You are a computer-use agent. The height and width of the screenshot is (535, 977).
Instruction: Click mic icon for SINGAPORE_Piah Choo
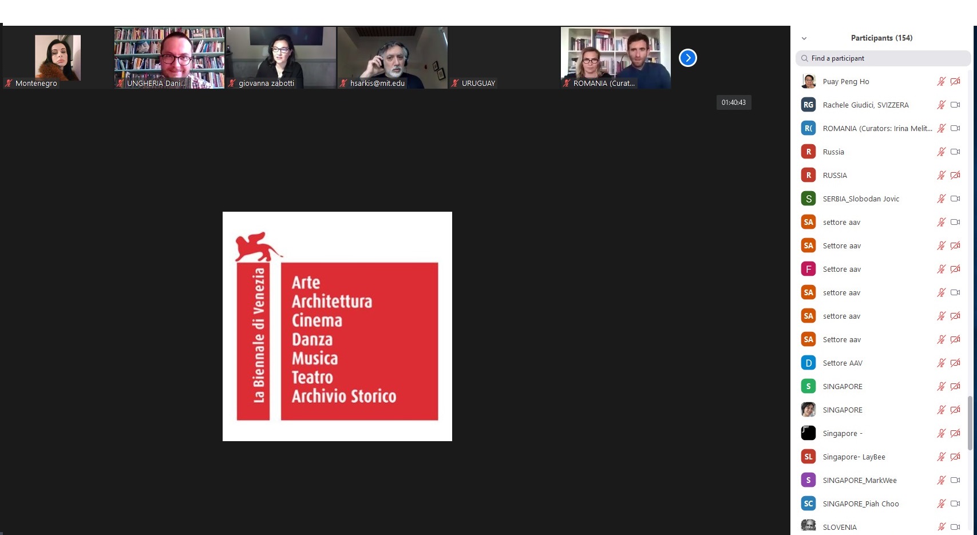pos(941,504)
